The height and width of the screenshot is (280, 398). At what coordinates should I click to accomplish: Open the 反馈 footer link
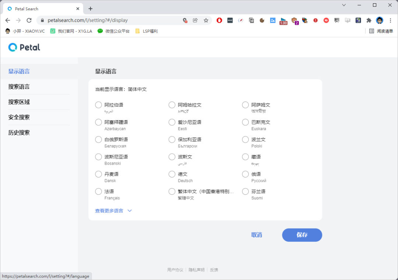(214, 270)
